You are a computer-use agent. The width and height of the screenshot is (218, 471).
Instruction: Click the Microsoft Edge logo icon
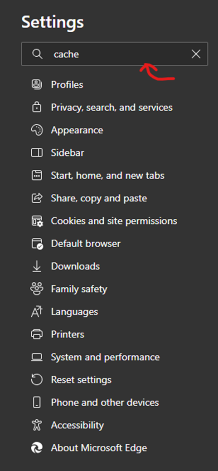pyautogui.click(x=37, y=448)
